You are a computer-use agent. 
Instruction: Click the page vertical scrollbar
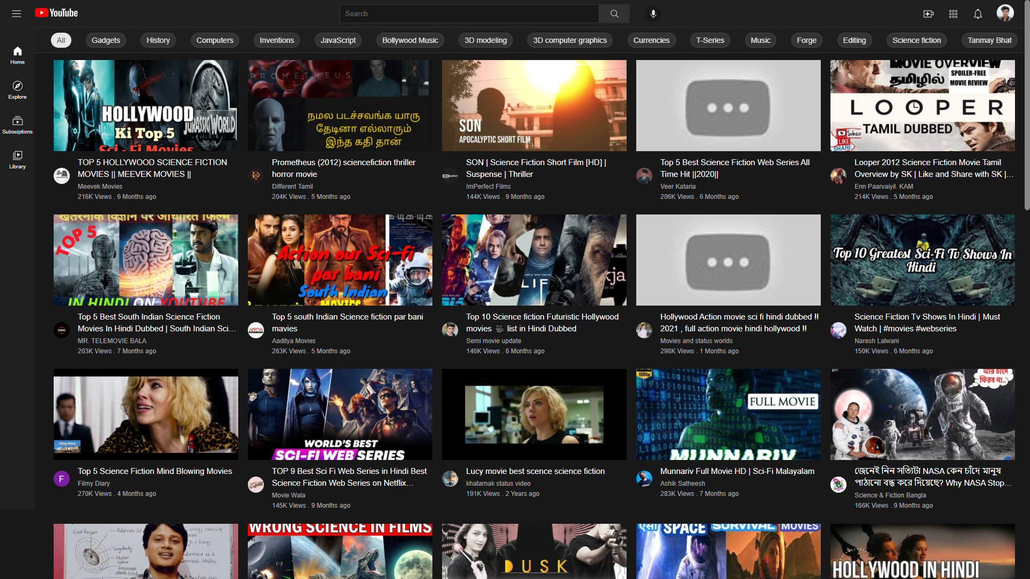pyautogui.click(x=1027, y=107)
